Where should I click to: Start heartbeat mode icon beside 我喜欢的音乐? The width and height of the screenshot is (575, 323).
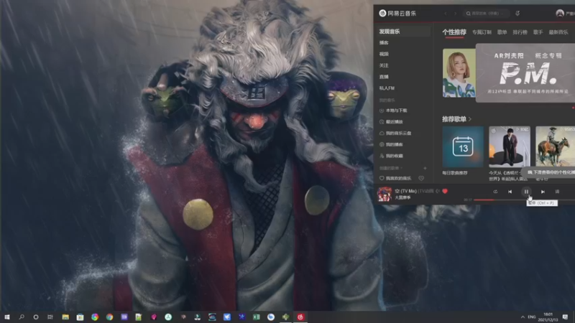pos(421,178)
